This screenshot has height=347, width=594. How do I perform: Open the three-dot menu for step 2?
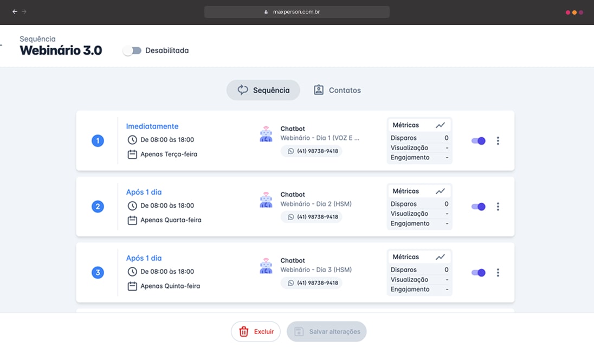pos(498,207)
